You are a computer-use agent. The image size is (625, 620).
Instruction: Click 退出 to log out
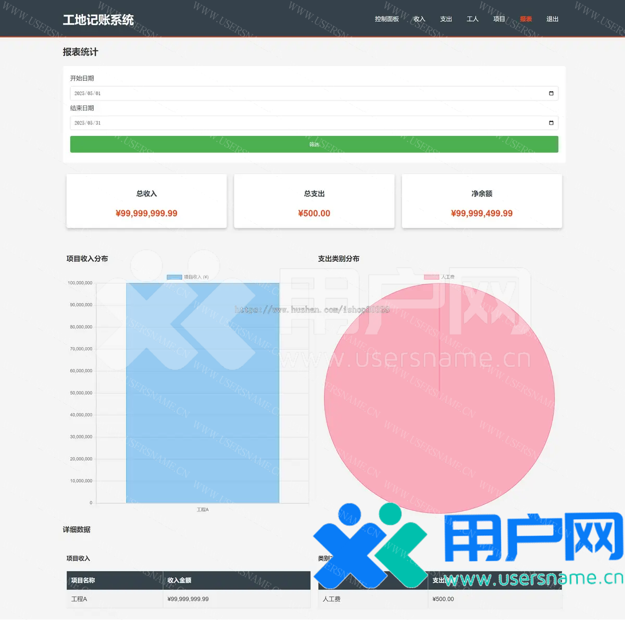point(552,19)
